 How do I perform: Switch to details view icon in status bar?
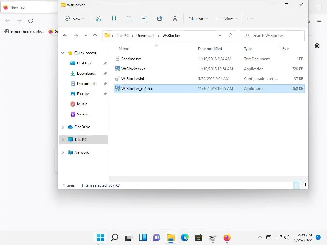(297, 185)
